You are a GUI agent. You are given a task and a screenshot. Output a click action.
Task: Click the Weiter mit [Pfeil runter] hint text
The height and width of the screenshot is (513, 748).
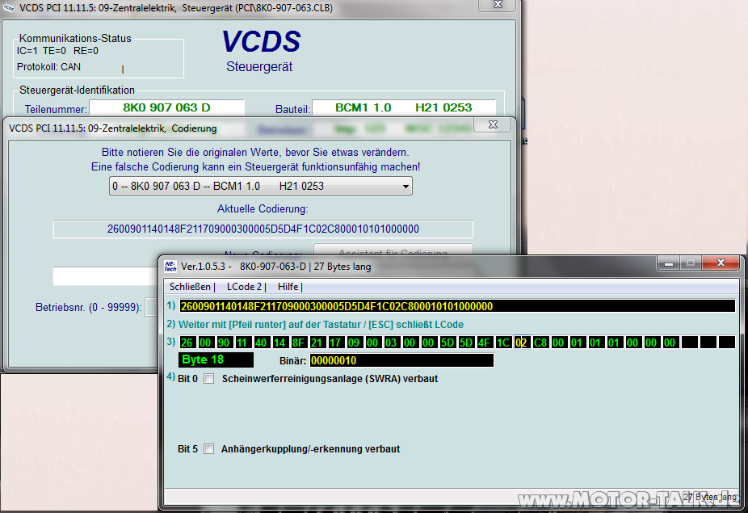point(321,325)
